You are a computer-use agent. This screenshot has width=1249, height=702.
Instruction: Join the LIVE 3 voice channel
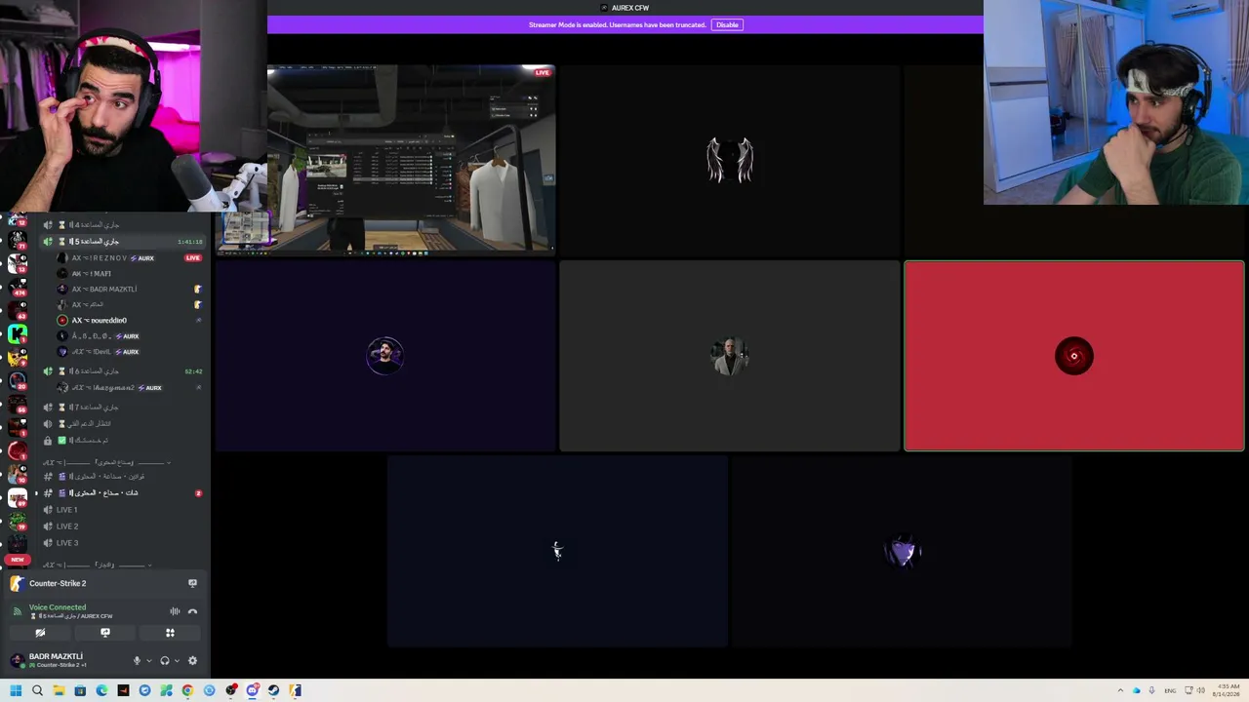point(66,543)
